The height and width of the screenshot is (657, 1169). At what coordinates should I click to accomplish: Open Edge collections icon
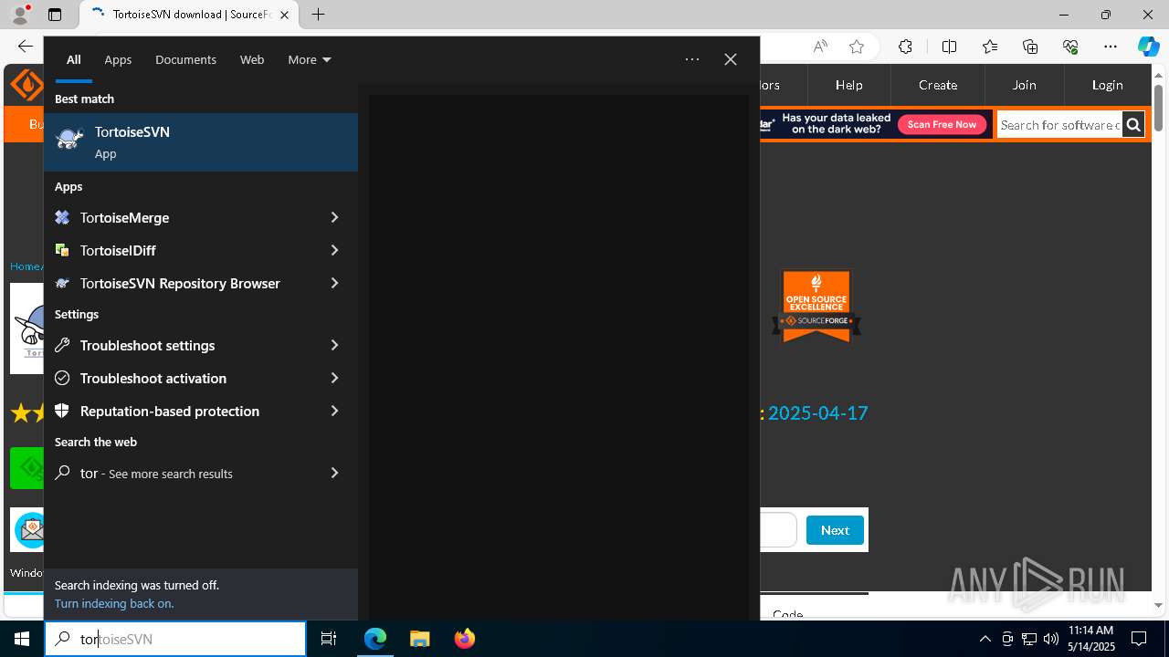(1030, 47)
